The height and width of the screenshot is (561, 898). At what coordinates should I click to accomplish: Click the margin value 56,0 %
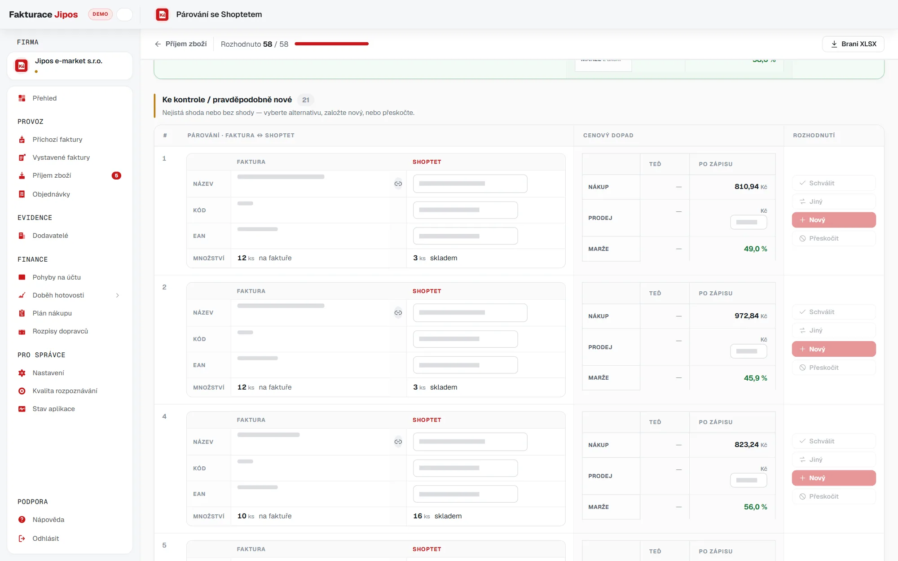(756, 507)
